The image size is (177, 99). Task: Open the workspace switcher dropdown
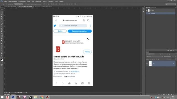point(171,4)
